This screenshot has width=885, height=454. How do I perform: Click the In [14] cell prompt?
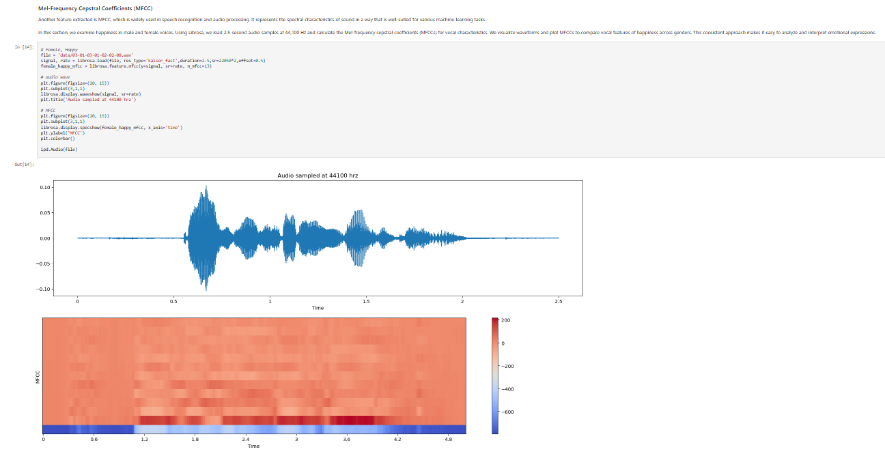(x=25, y=47)
